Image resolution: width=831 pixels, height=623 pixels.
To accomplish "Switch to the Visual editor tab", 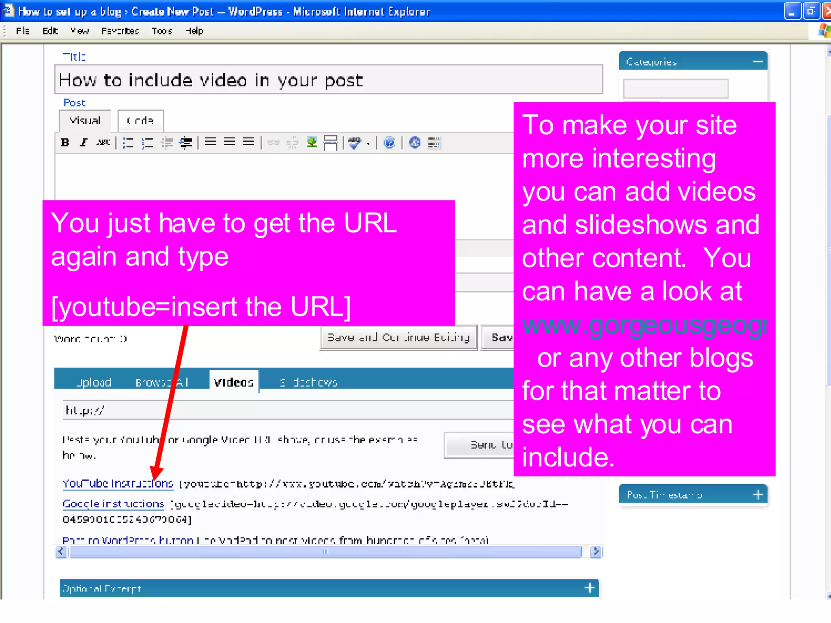I will click(x=85, y=121).
